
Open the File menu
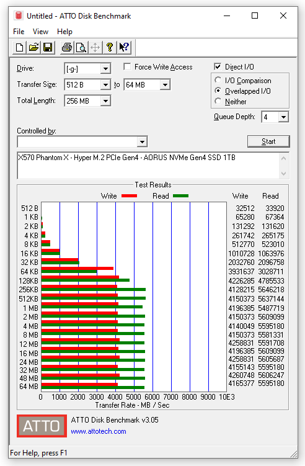coord(19,32)
